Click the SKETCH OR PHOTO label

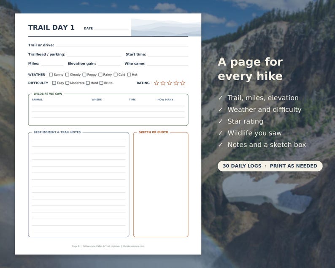pos(154,132)
